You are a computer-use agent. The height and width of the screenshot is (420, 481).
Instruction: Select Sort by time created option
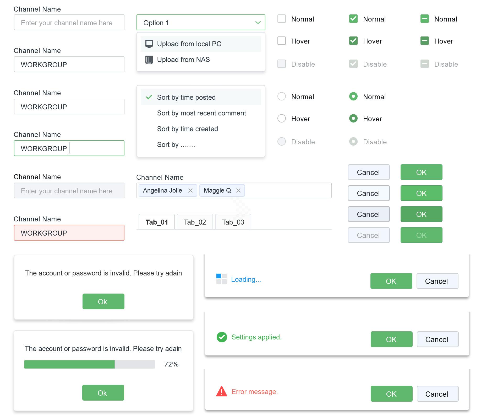click(187, 129)
